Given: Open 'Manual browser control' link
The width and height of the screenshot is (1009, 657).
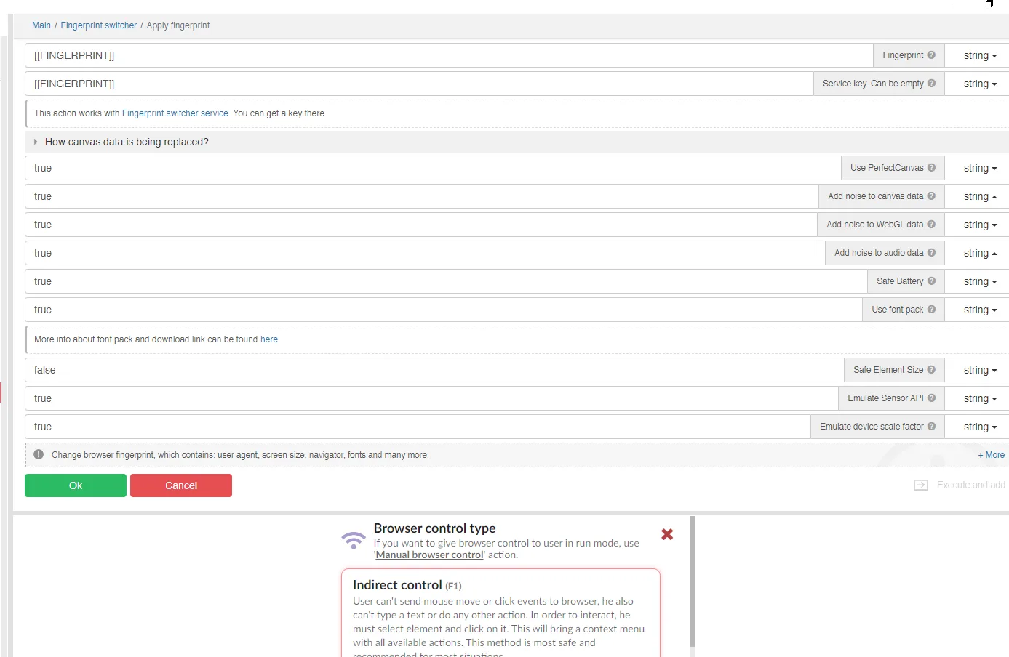Looking at the screenshot, I should [429, 555].
